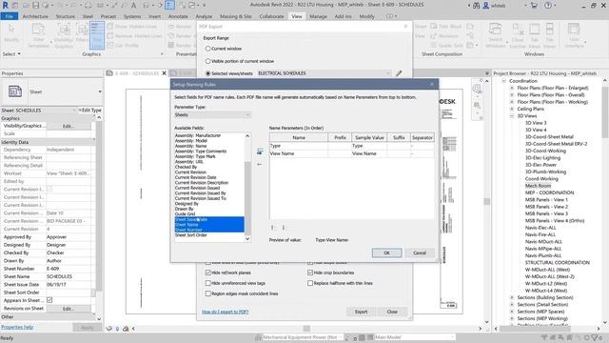Click the User Interface ribbon tool

point(575,35)
